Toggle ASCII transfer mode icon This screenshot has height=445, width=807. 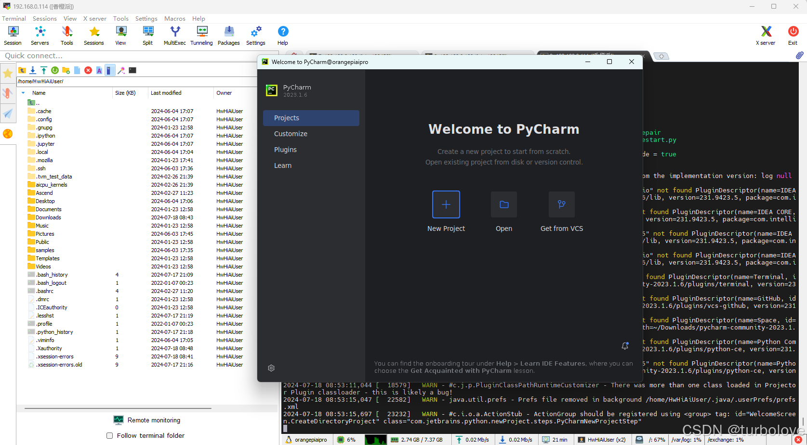tap(99, 70)
